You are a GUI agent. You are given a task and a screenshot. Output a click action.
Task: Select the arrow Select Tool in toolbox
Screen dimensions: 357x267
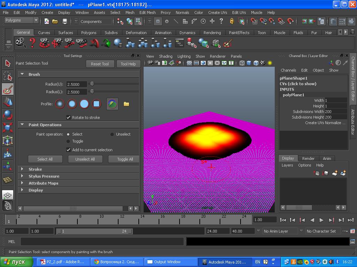coord(8,63)
